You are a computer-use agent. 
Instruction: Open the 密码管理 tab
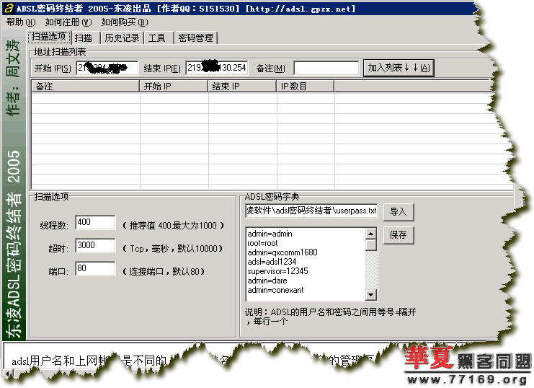coord(195,38)
